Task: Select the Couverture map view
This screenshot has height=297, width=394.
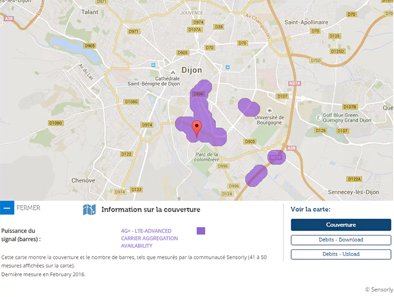Action: [x=341, y=225]
